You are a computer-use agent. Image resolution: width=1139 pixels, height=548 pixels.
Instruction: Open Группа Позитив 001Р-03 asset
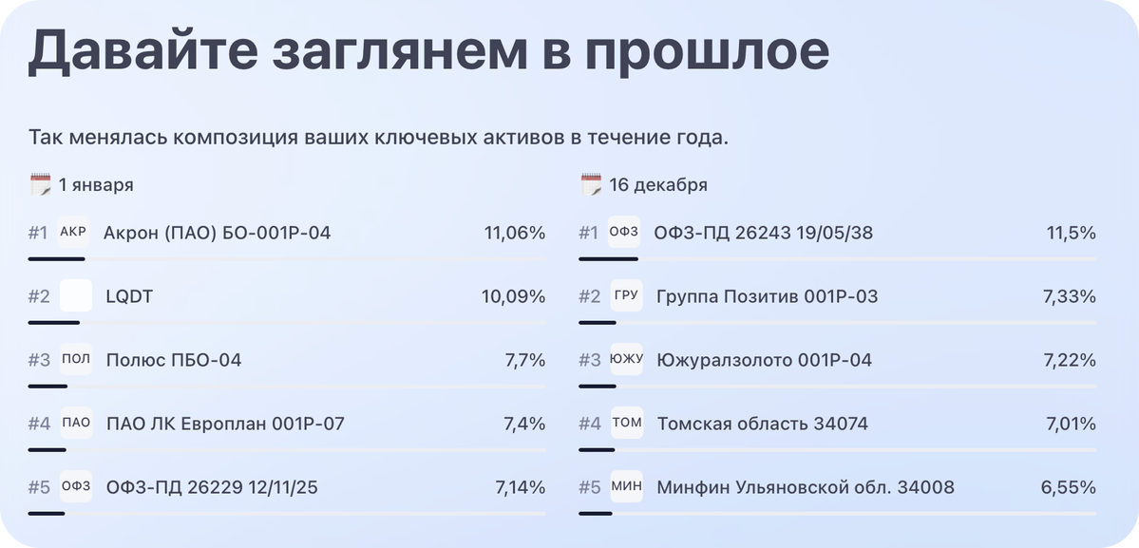(x=767, y=297)
